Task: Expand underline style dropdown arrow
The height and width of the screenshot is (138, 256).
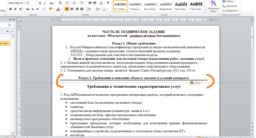Action: tap(24, 9)
